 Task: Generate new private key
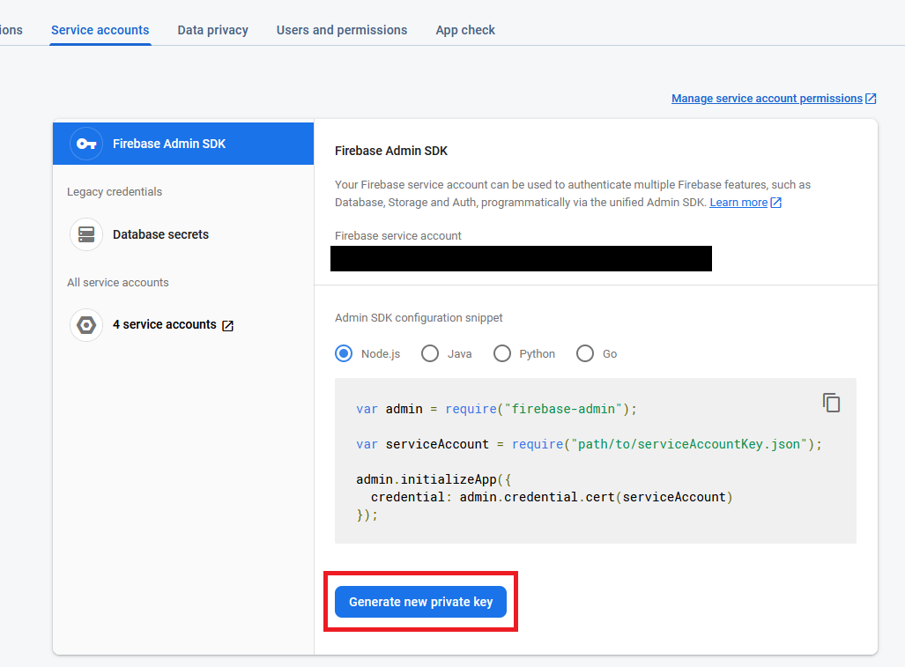[420, 602]
